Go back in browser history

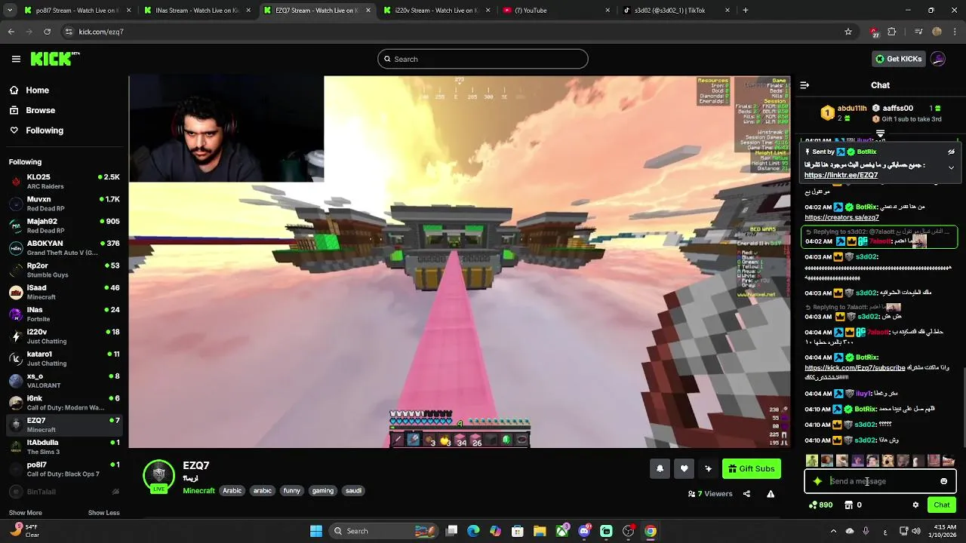pyautogui.click(x=11, y=32)
